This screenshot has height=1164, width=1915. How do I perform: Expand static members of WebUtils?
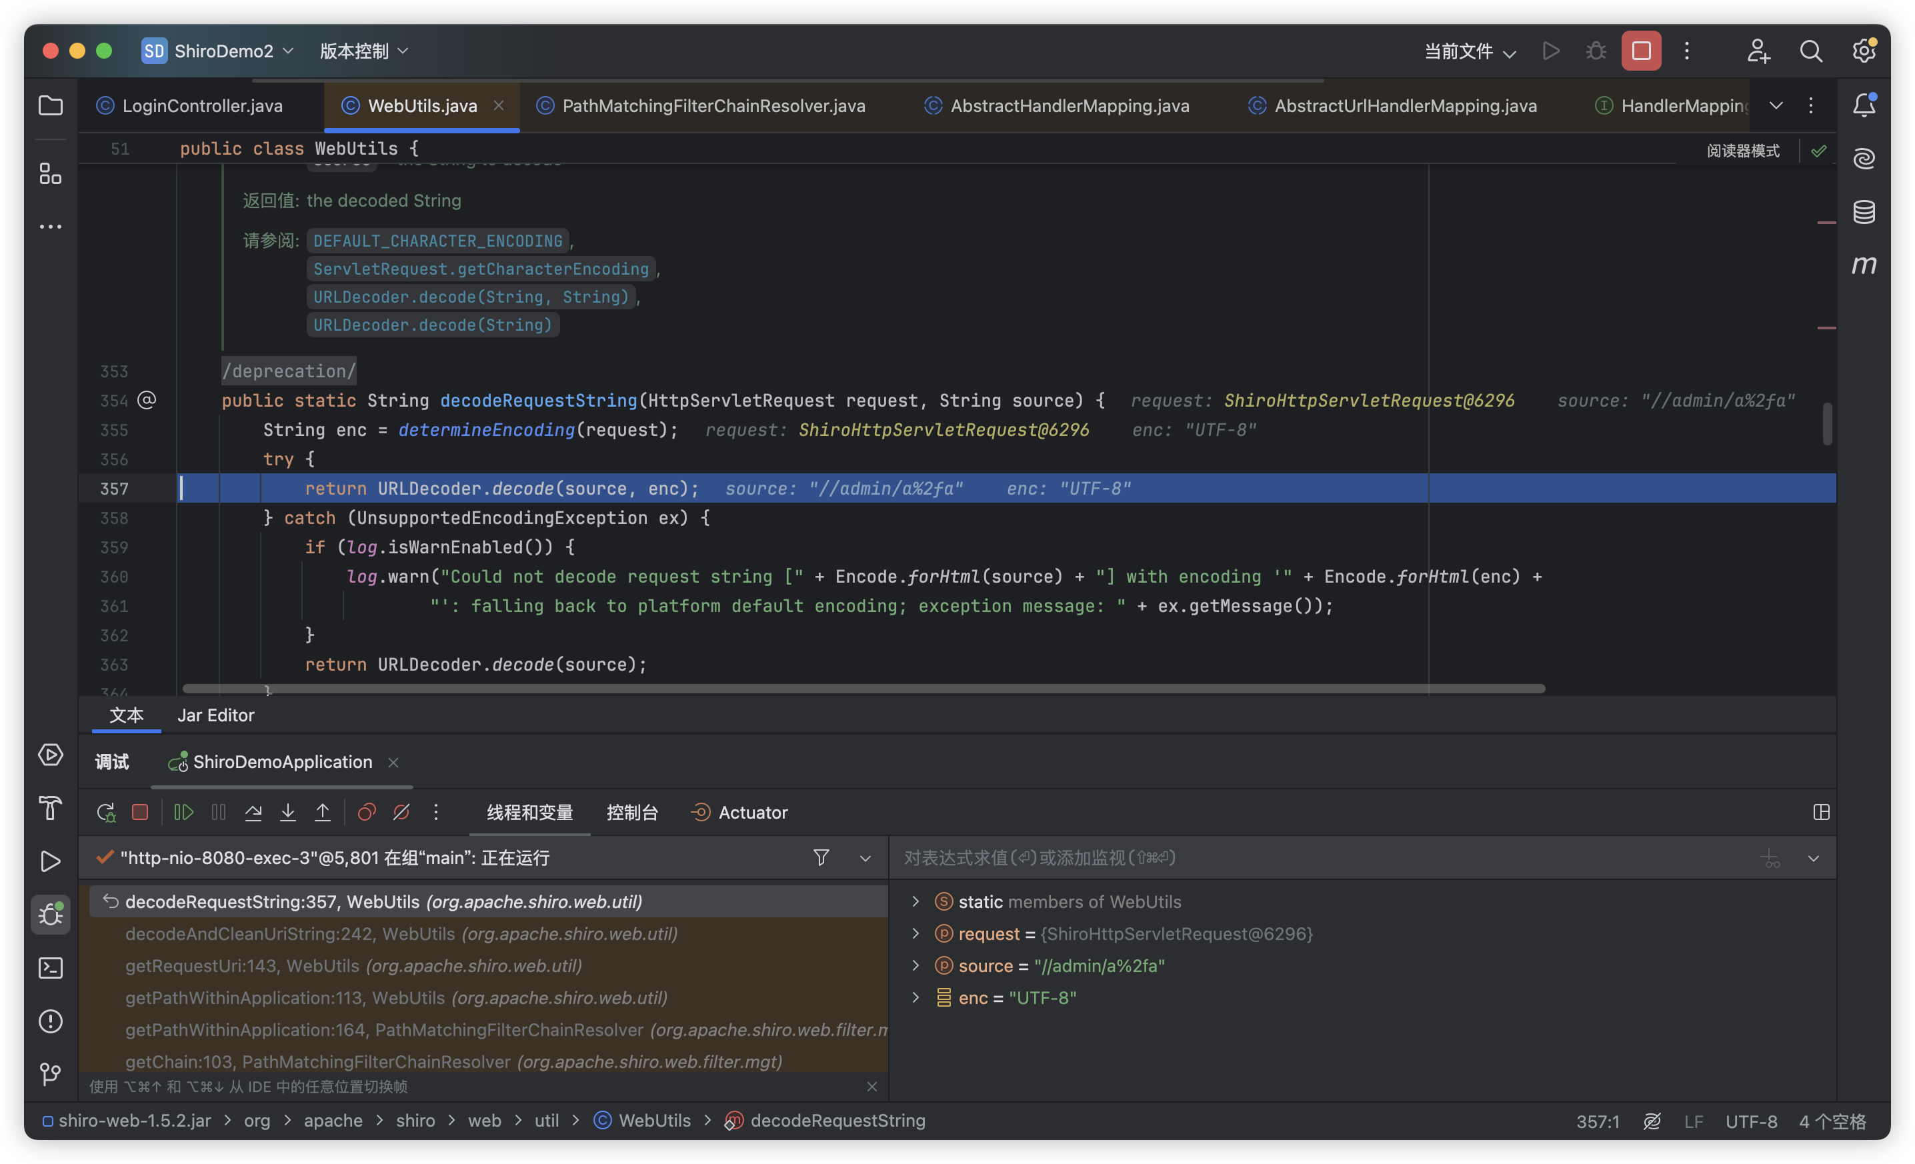coord(915,901)
